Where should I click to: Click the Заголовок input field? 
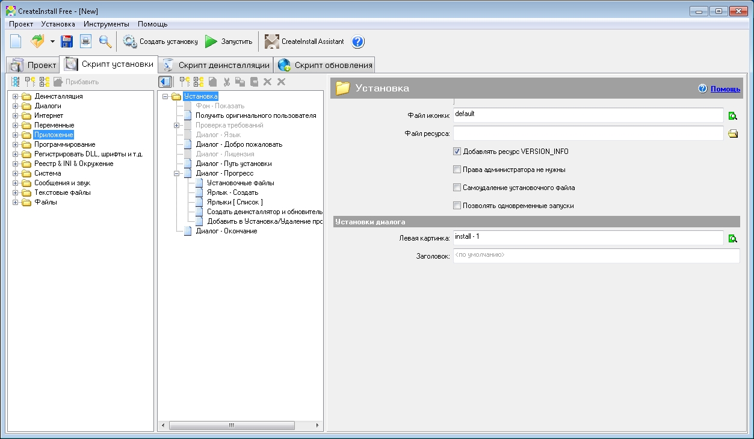[596, 256]
